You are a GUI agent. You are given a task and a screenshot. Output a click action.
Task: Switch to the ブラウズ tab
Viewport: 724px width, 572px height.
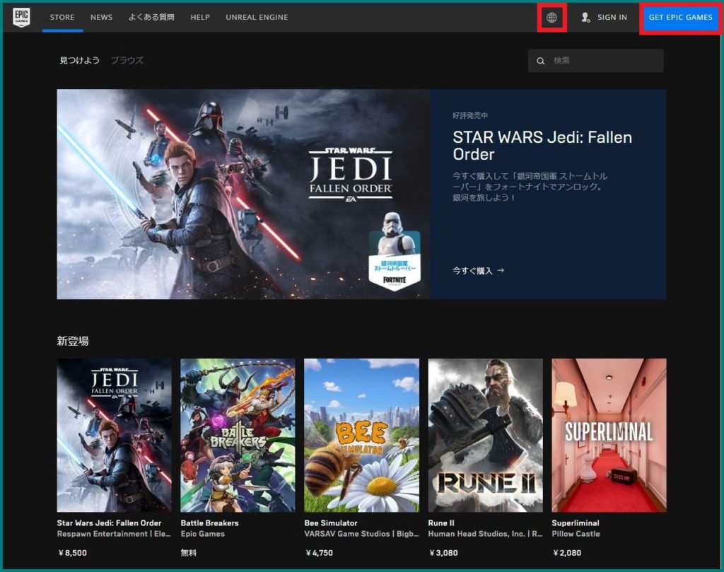coord(127,60)
